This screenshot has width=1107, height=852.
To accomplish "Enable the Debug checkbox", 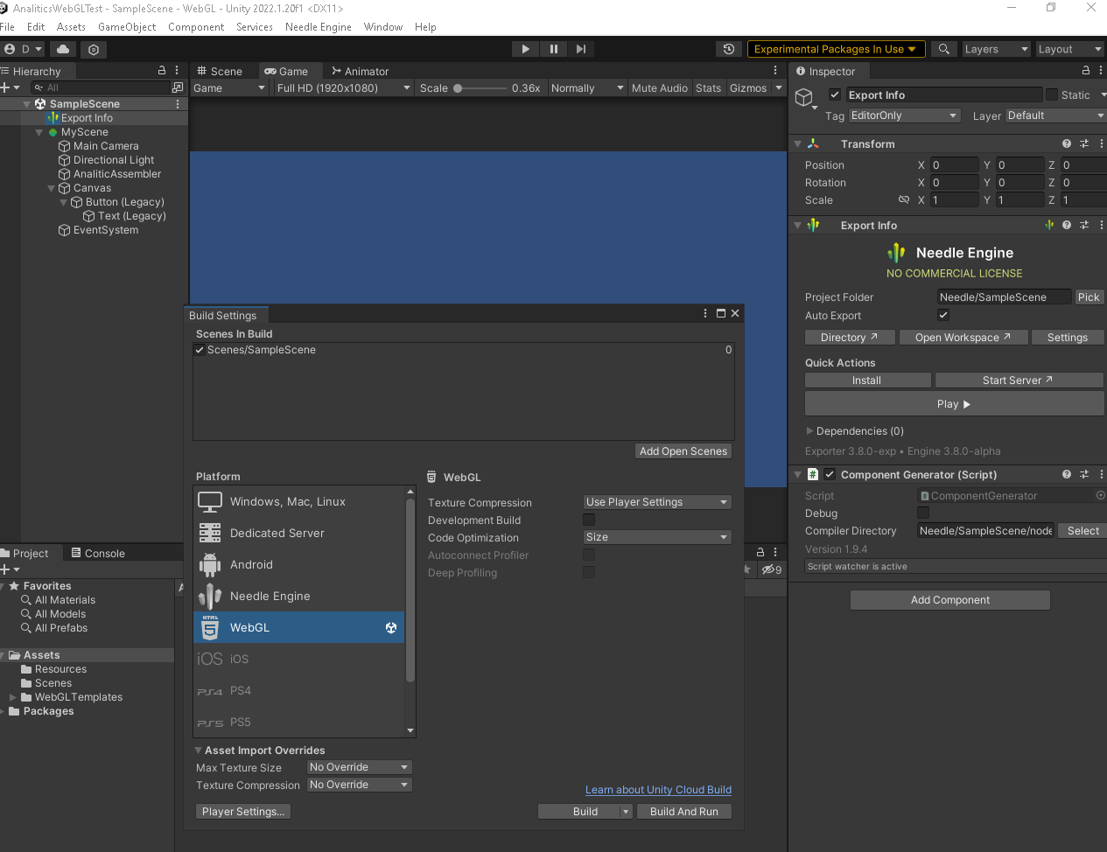I will point(923,513).
